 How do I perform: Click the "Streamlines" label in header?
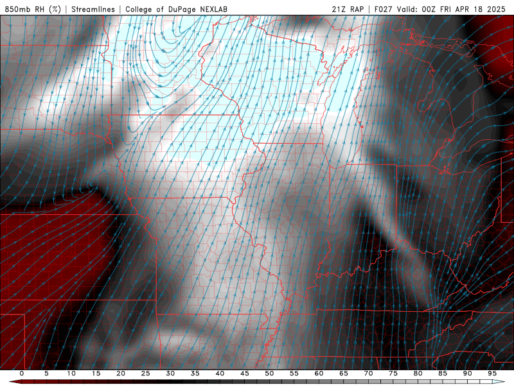click(93, 9)
